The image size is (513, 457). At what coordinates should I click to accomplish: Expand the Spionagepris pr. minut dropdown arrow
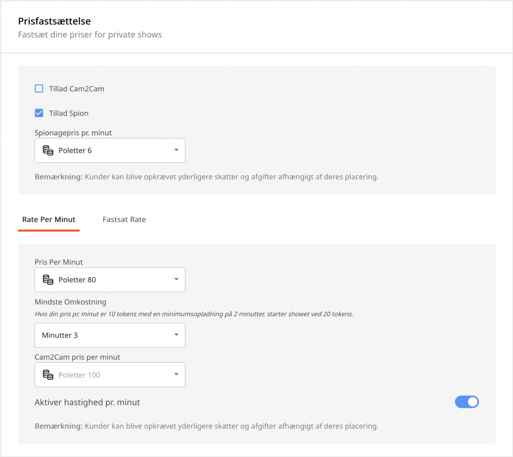pyautogui.click(x=176, y=150)
